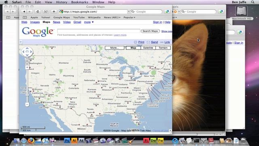Screen dimensions: 259x146
Task: Open the Trash in the Dock
Action: (243, 141)
